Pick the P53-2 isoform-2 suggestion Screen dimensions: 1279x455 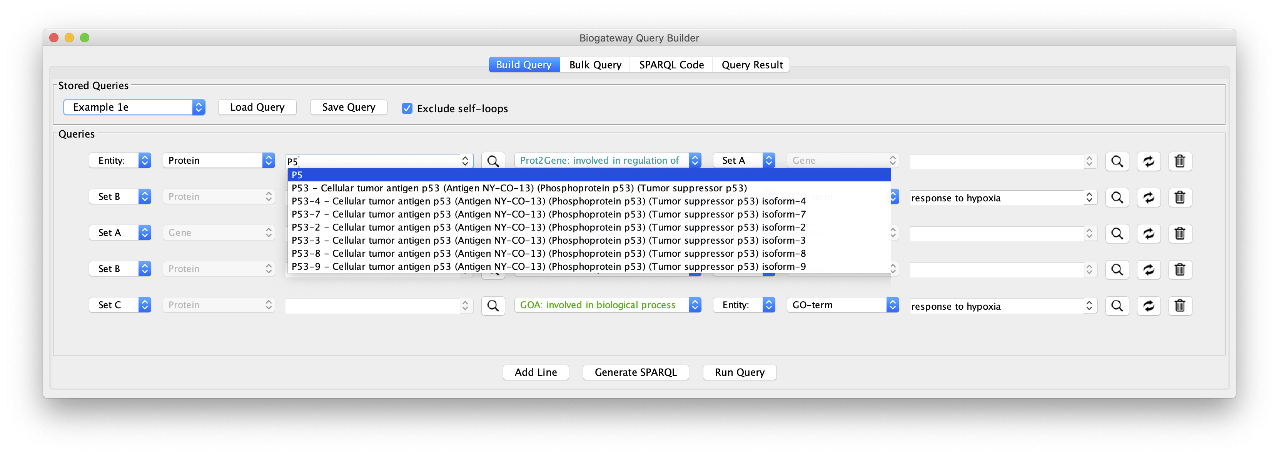(589, 227)
